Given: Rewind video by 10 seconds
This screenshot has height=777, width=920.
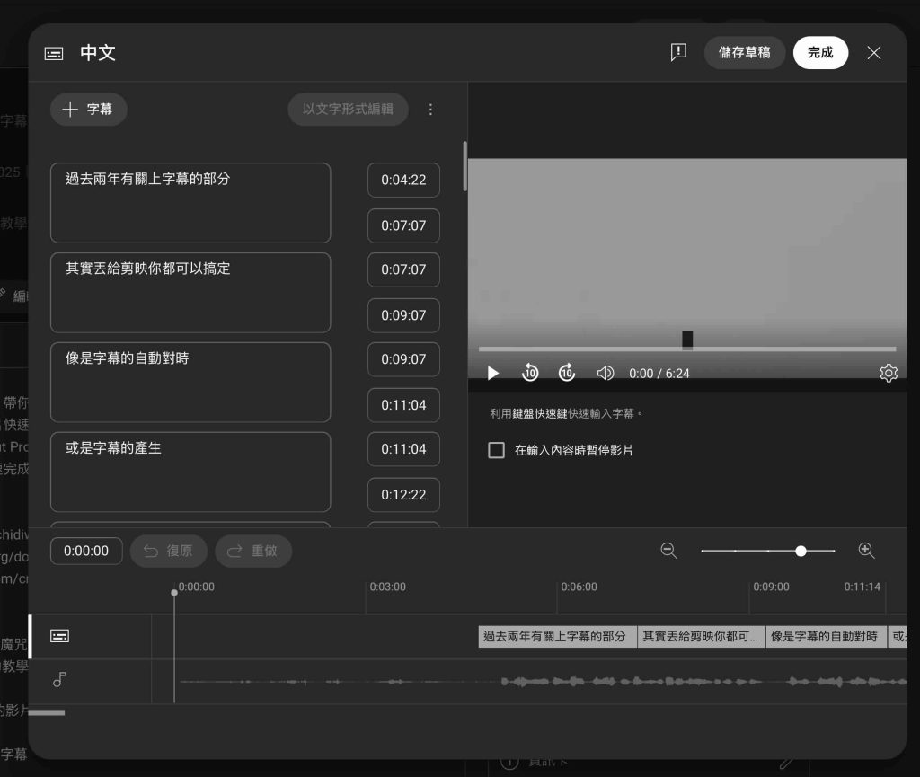Looking at the screenshot, I should 530,373.
